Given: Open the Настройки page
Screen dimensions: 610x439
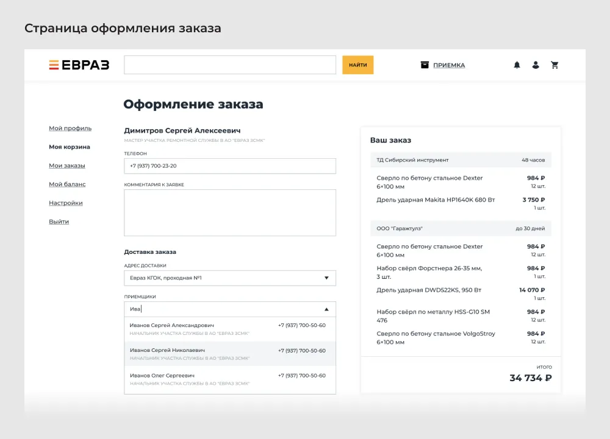Looking at the screenshot, I should tap(66, 203).
